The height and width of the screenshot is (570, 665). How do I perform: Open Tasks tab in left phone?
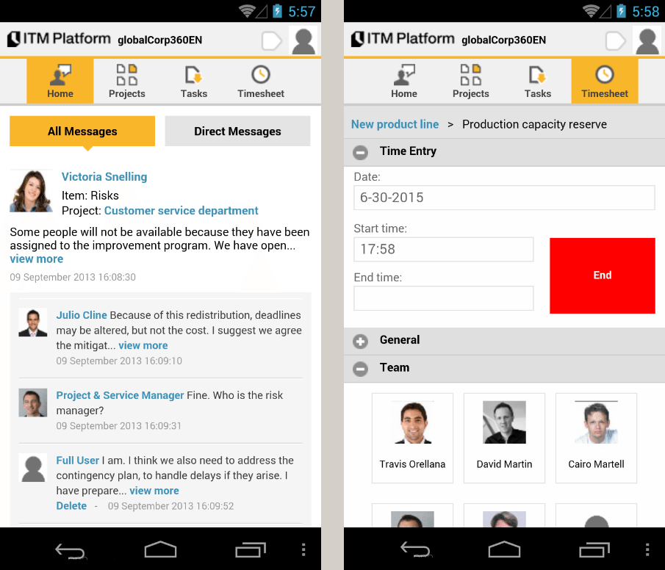click(x=194, y=82)
